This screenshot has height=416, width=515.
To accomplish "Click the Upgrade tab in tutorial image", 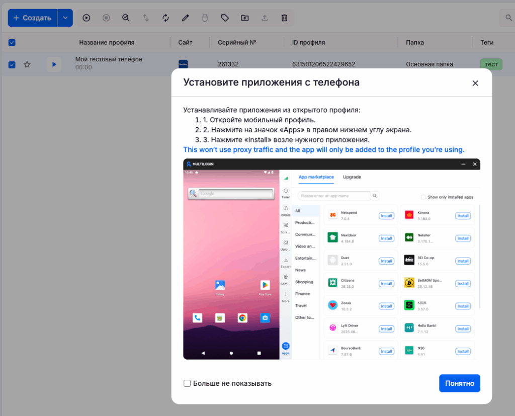I will [x=352, y=177].
